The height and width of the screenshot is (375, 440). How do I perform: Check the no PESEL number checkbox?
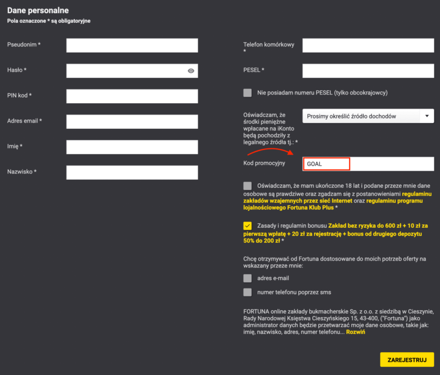click(247, 93)
